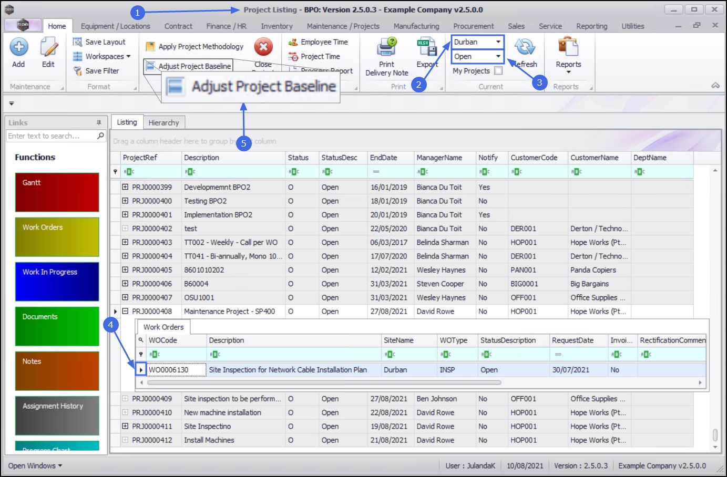The image size is (727, 477).
Task: Click the Gantt function button
Action: 57,192
